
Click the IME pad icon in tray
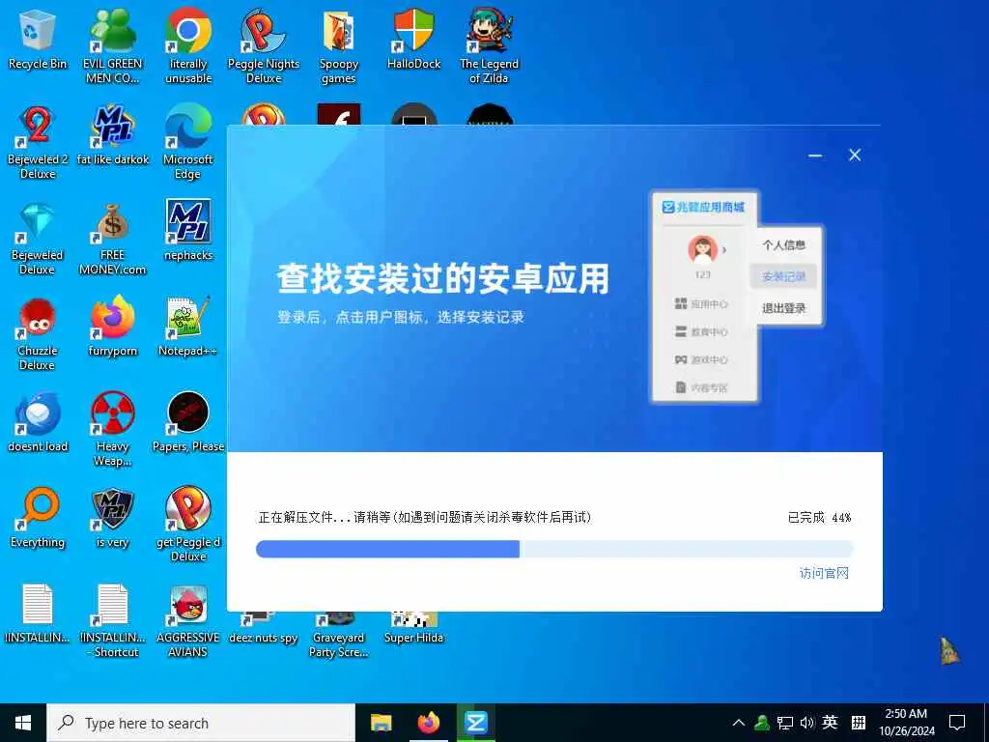tap(859, 723)
